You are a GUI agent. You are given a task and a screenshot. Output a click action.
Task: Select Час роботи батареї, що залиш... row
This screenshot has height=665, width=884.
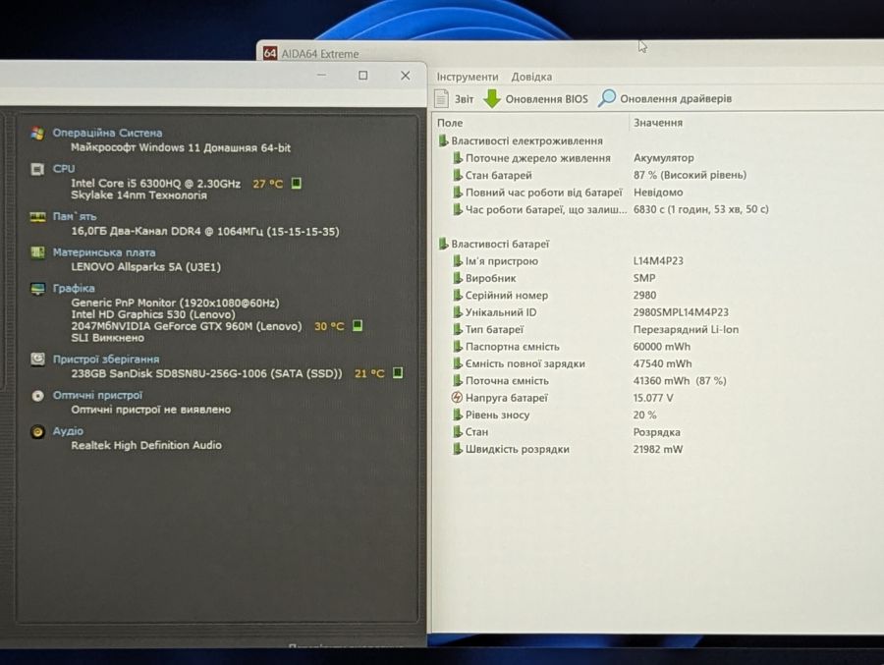611,209
